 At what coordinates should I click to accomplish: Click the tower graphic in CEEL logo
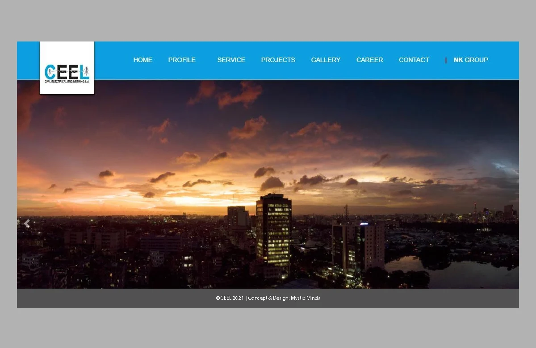(86, 70)
